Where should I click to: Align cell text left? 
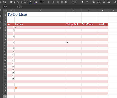click(49, 2)
